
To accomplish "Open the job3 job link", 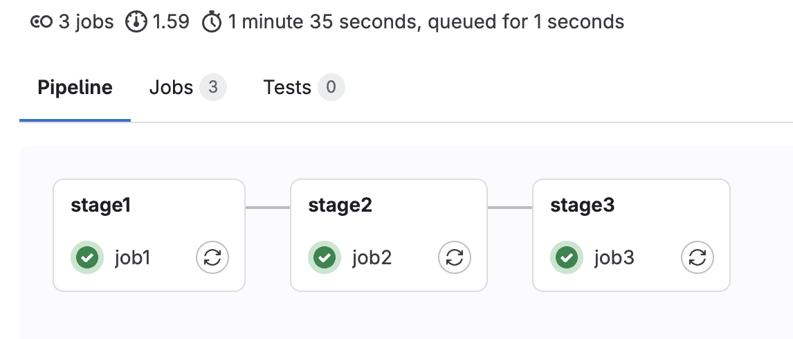I will [x=614, y=258].
